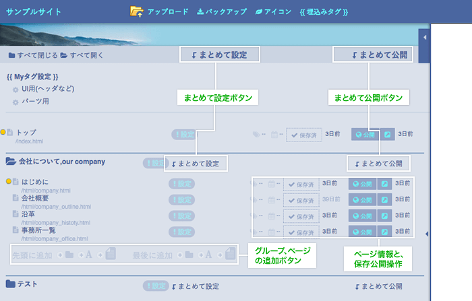Click the gear icon beside パーツ用
The image size is (472, 301).
pyautogui.click(x=16, y=102)
